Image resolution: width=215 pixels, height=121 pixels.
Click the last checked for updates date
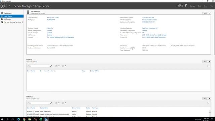[x=148, y=22]
